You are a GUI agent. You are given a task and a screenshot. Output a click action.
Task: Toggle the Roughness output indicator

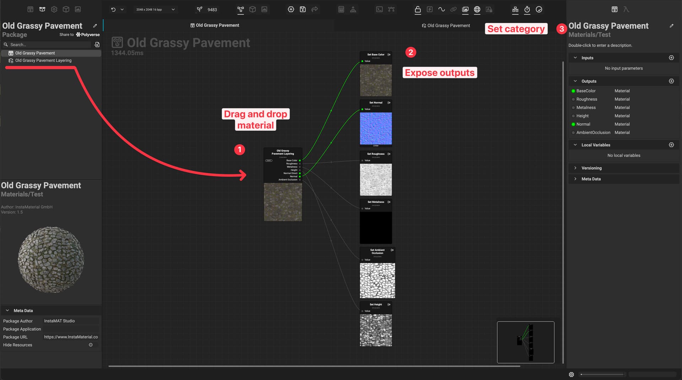tap(573, 99)
